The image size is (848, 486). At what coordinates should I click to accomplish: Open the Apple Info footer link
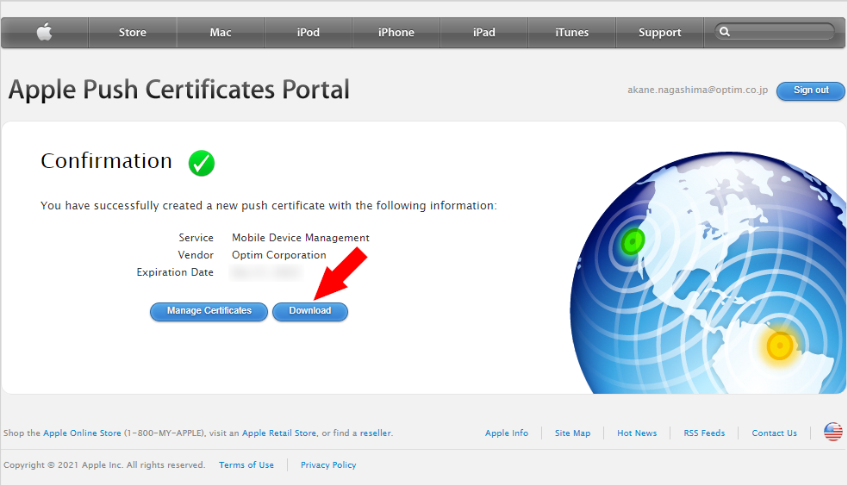click(507, 433)
